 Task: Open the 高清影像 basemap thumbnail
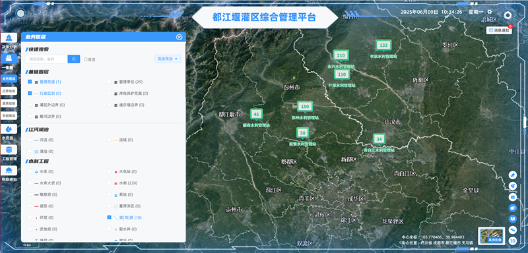click(491, 236)
